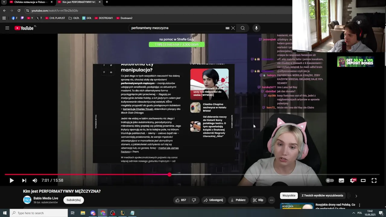Open the X T bookmark
Screen dimensions: 386x217
click(39, 18)
